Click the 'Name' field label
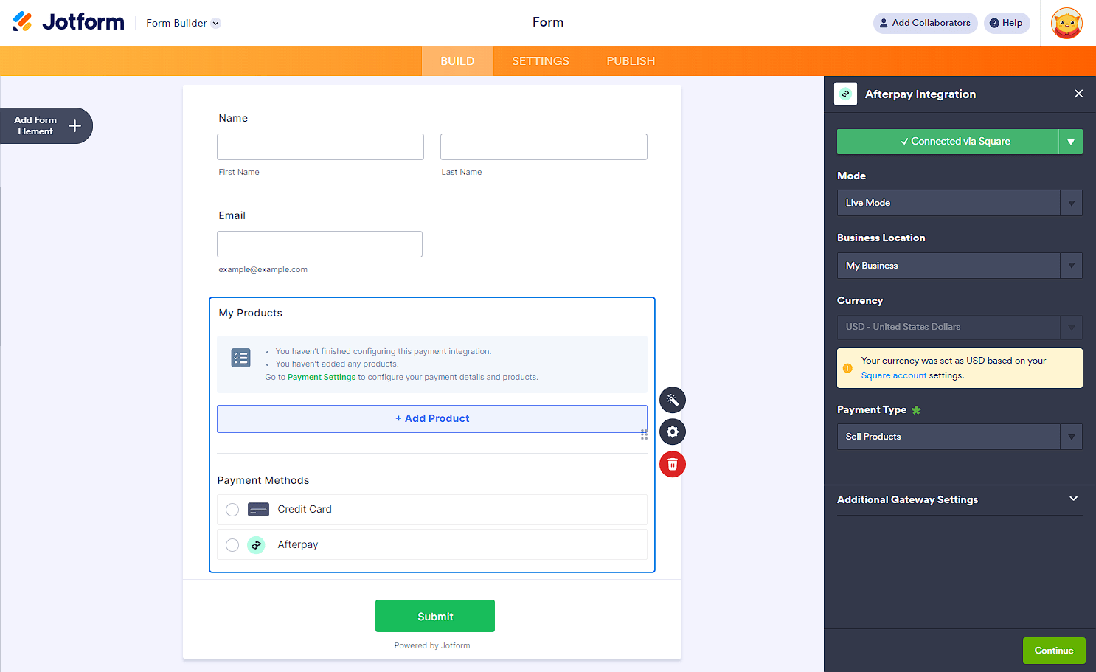 [233, 118]
